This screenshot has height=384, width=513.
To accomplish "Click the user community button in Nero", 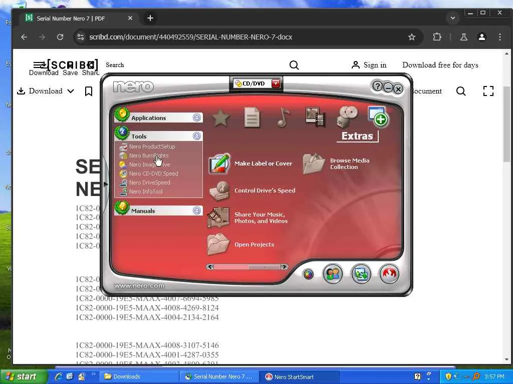I will (x=333, y=273).
